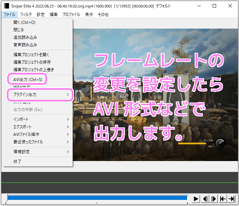Click the video preview frame

click(x=155, y=95)
